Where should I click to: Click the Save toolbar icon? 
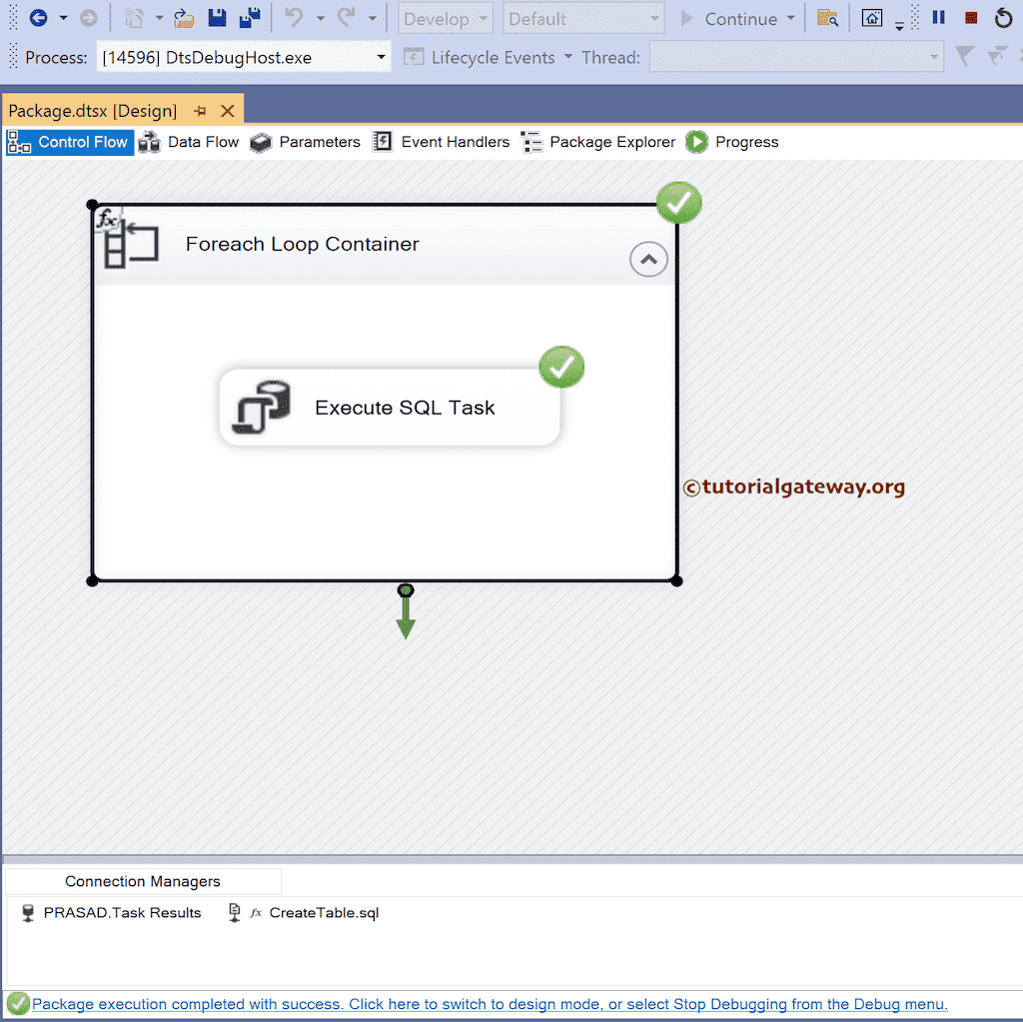[217, 17]
